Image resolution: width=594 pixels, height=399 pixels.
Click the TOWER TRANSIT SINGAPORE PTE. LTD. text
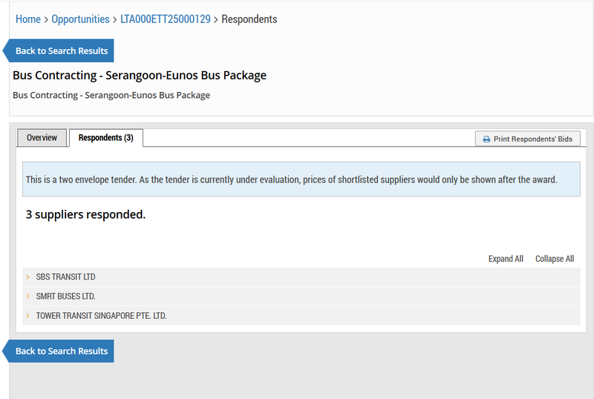[x=101, y=316]
